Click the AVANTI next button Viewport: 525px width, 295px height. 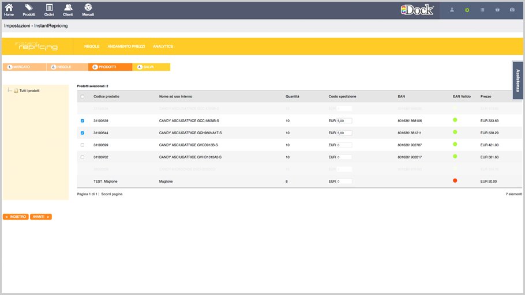41,217
